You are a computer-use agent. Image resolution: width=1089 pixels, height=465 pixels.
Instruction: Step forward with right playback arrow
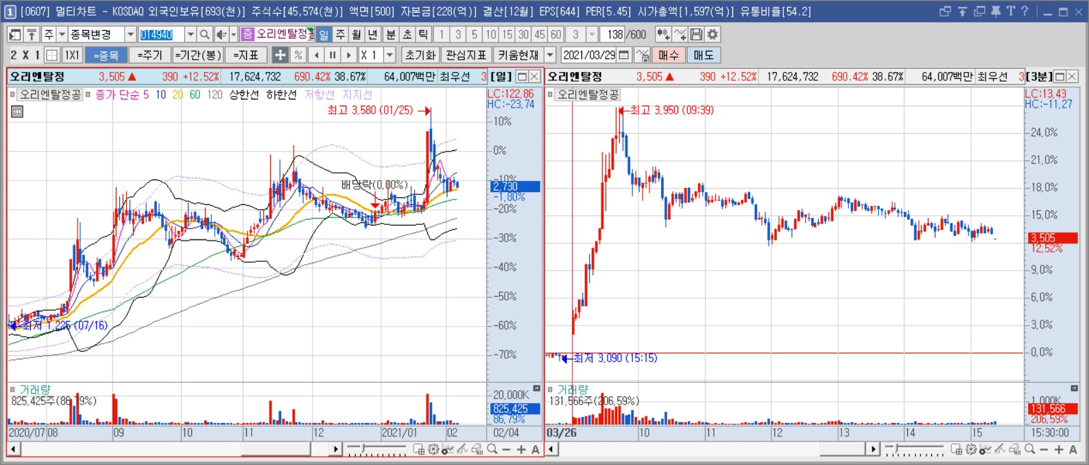tap(349, 55)
